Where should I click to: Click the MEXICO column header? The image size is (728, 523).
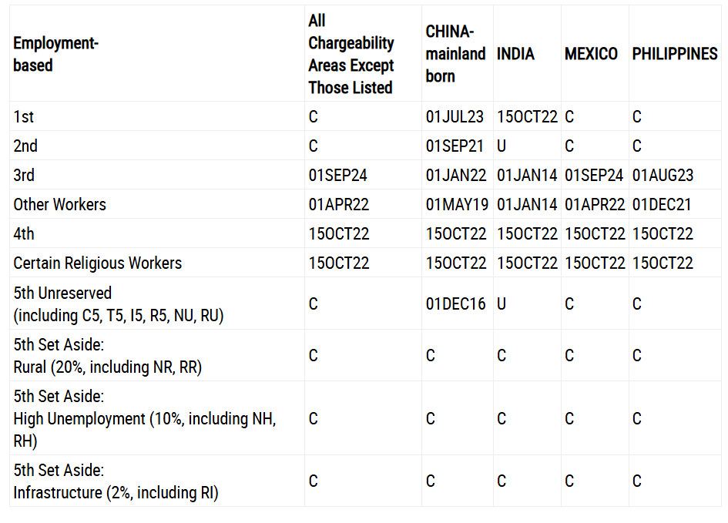tap(591, 54)
